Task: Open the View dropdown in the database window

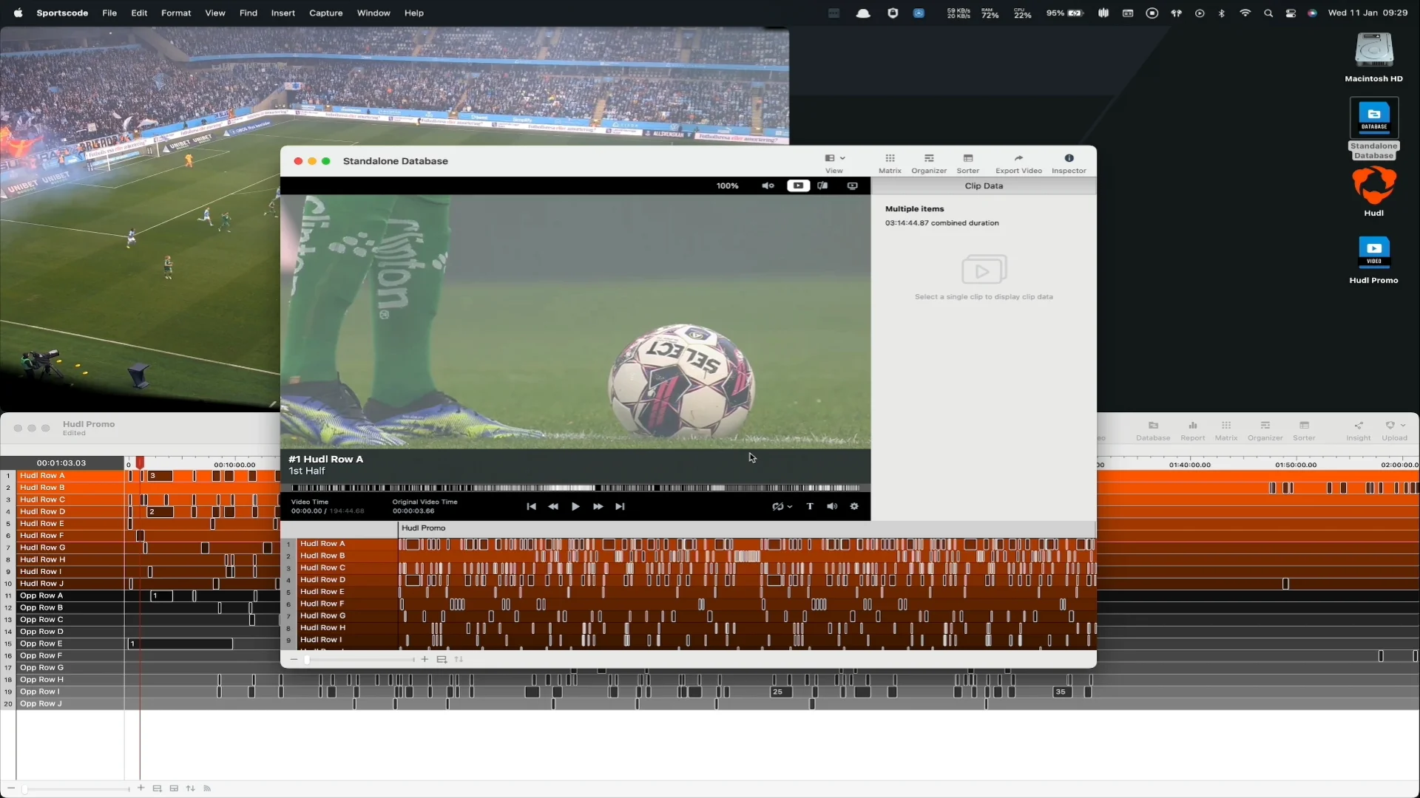Action: [x=833, y=162]
